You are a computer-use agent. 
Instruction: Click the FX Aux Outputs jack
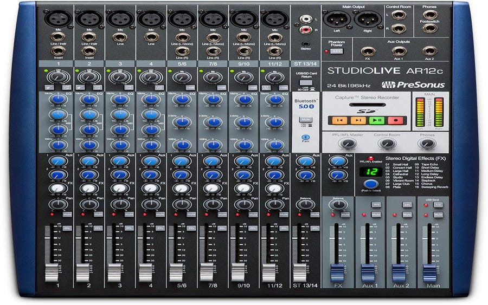coord(368,51)
